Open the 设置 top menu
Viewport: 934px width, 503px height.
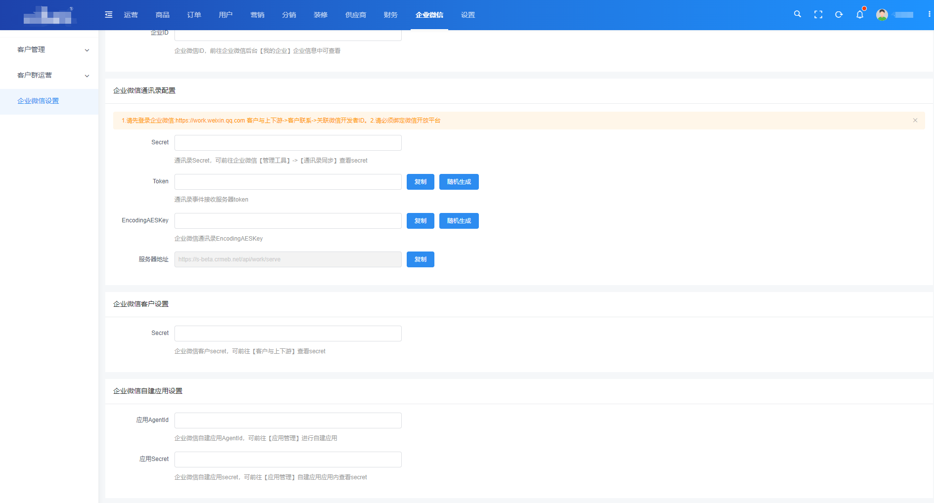(x=468, y=15)
